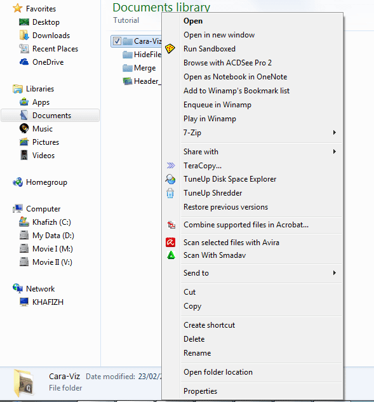Click the Movie II (V:) drive icon
This screenshot has height=402, width=374.
point(24,262)
